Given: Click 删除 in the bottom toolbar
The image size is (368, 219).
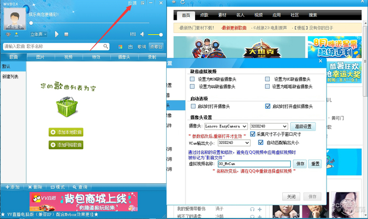Looking at the screenshot, I should [35, 187].
